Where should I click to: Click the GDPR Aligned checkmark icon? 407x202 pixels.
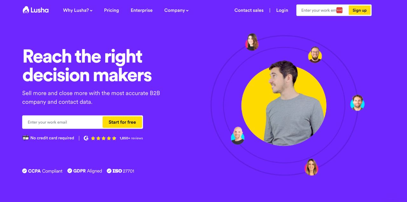tap(70, 171)
